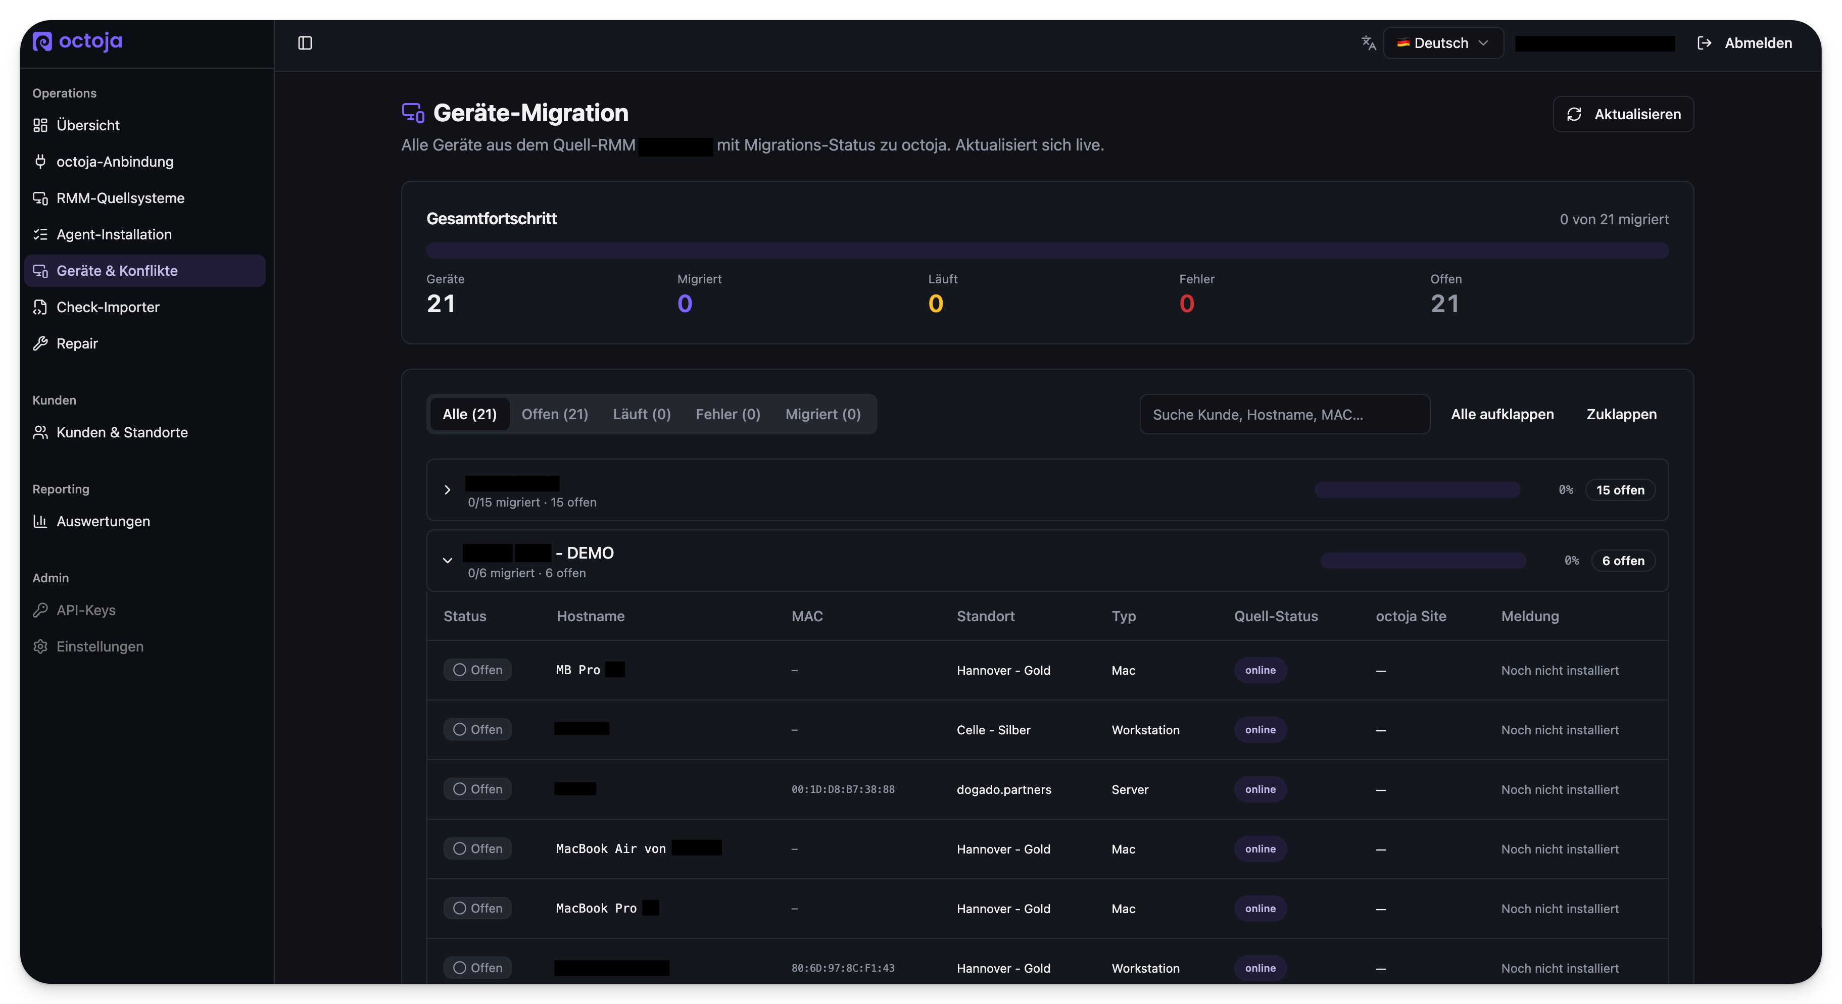1842x1004 pixels.
Task: Click '0 von 21 migriert' text
Action: coord(1614,219)
